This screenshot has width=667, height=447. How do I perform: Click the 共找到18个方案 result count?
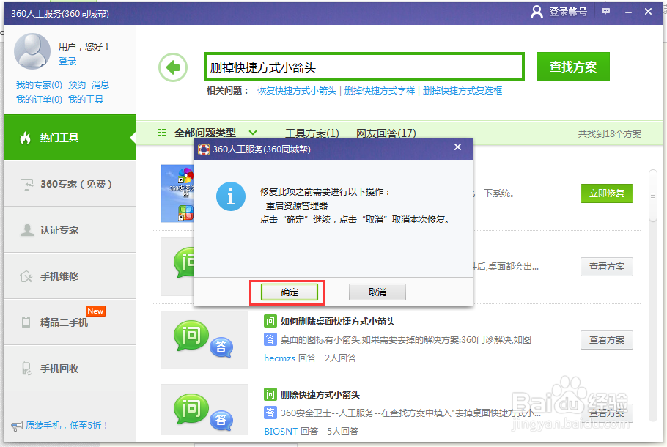click(x=610, y=134)
